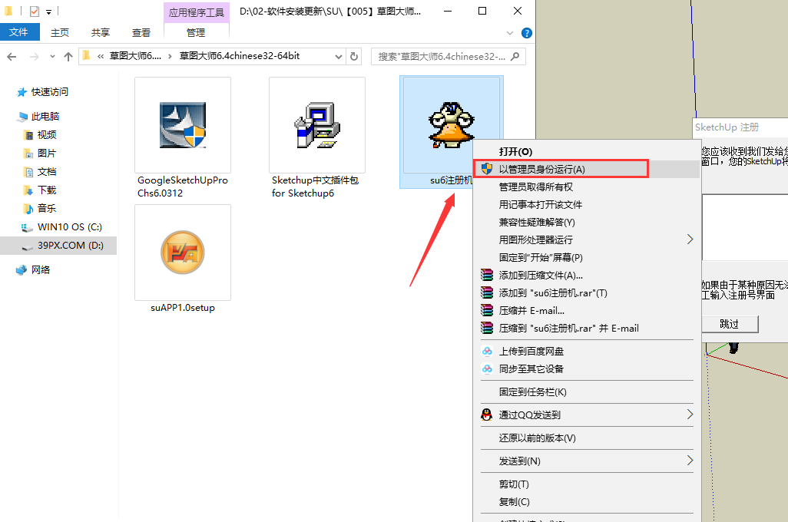Click the back navigation arrow
This screenshot has height=522, width=788.
coord(12,56)
